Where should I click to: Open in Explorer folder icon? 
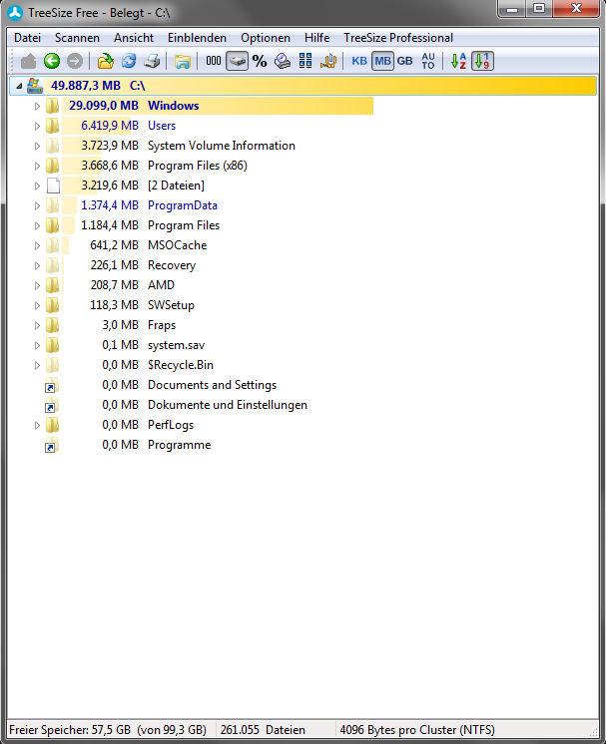tap(183, 61)
